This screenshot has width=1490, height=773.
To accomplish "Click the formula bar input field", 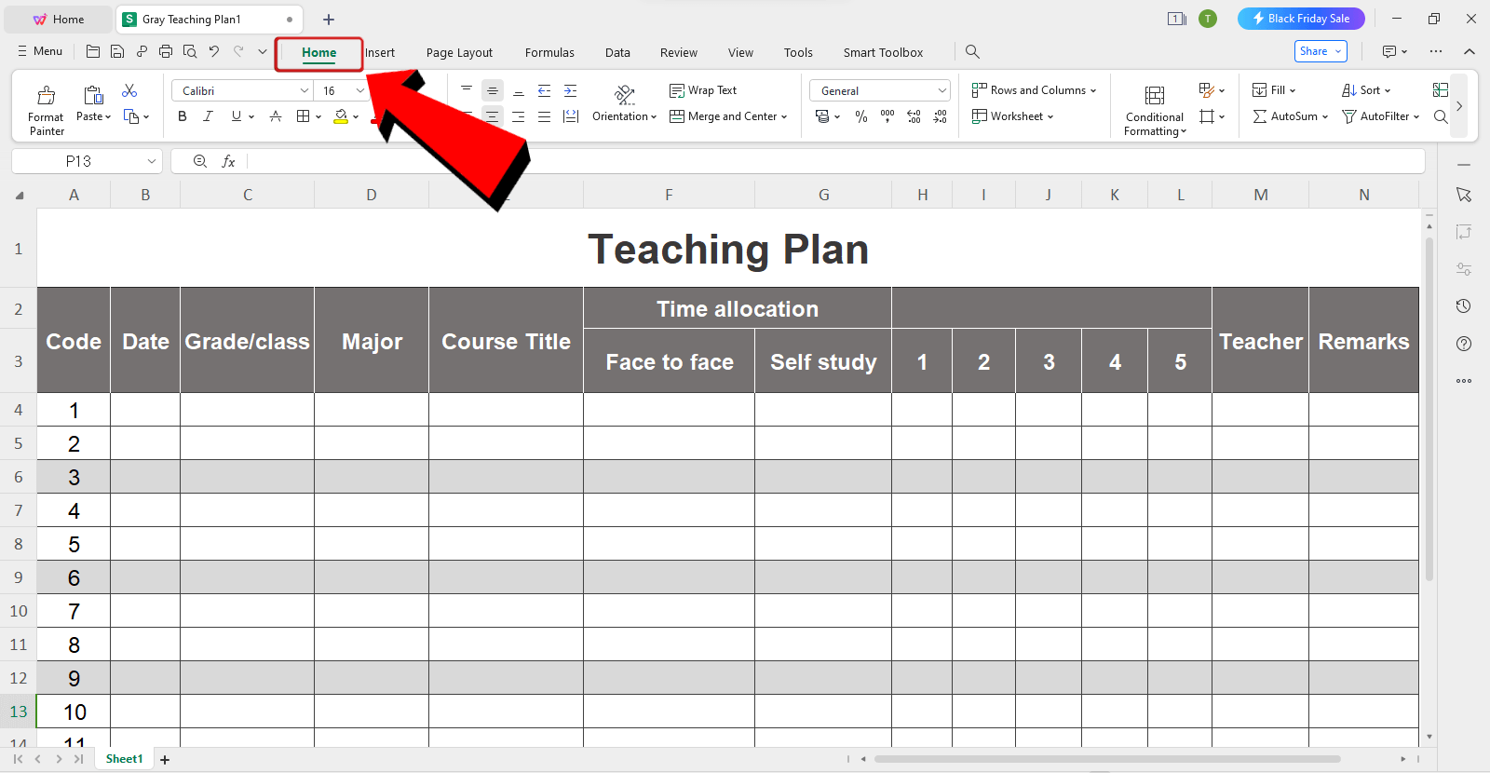I will [836, 161].
